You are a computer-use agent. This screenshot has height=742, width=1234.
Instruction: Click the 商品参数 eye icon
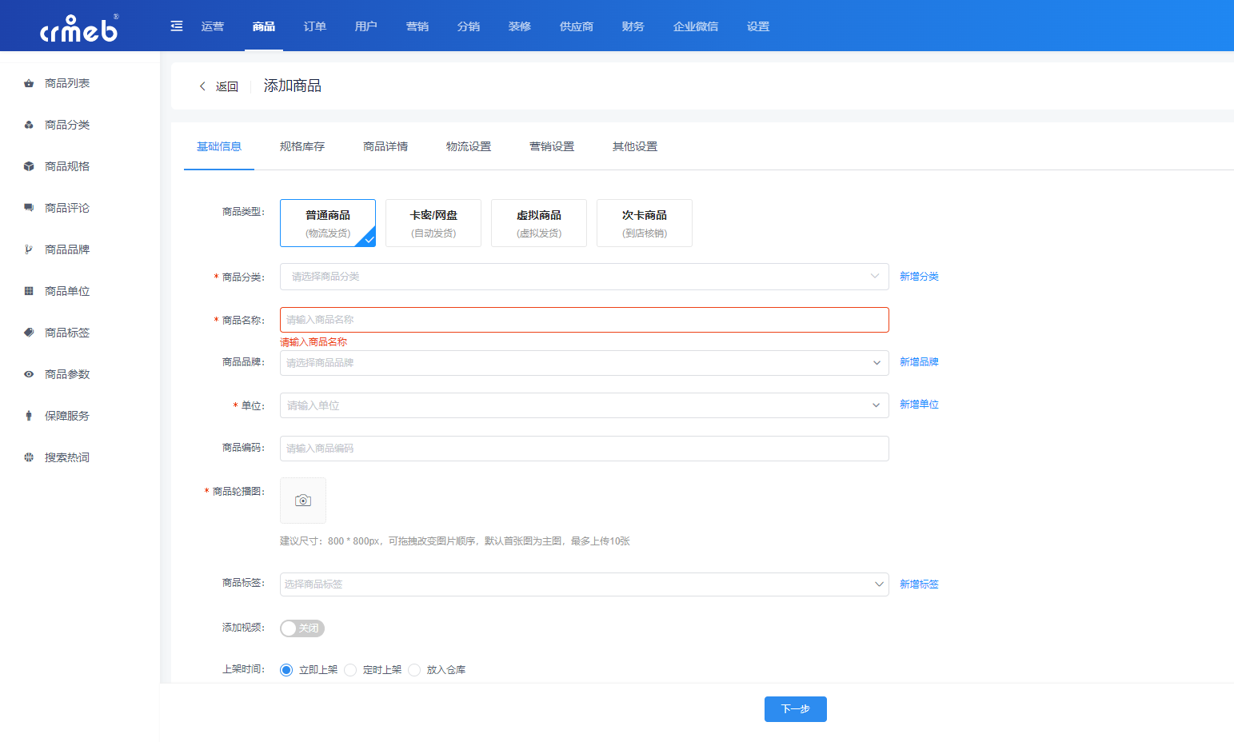pyautogui.click(x=29, y=374)
